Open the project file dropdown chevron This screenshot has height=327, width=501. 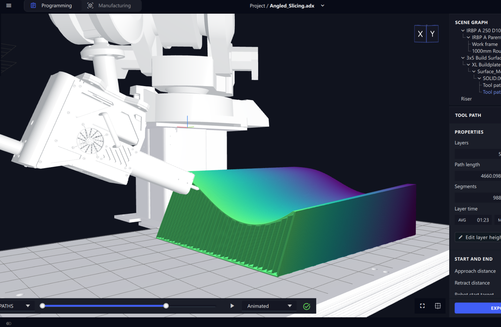tap(323, 6)
